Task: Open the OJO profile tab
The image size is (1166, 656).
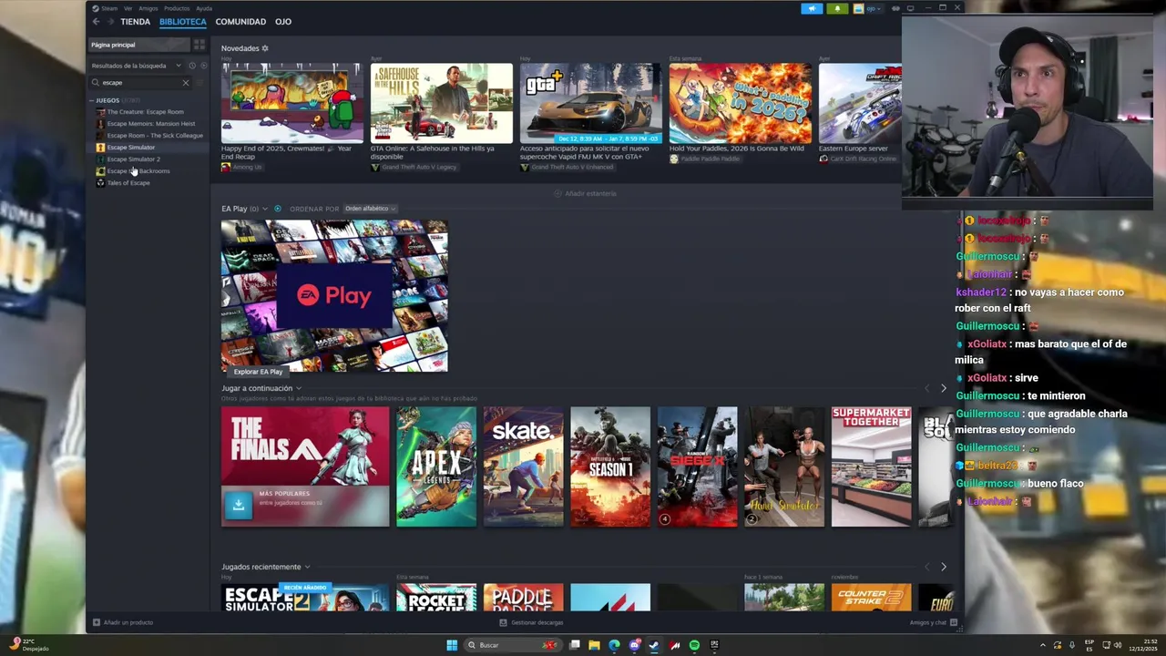Action: point(283,22)
